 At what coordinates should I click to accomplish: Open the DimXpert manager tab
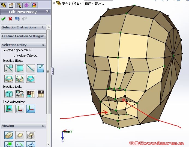pos(26,5)
